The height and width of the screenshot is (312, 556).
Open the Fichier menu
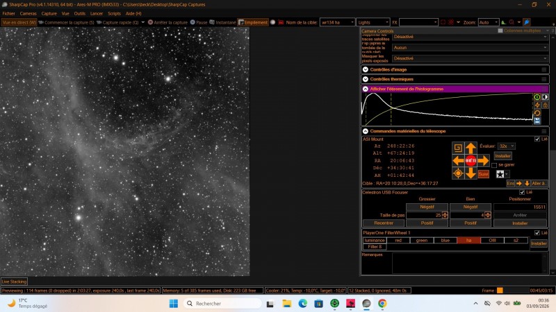8,13
